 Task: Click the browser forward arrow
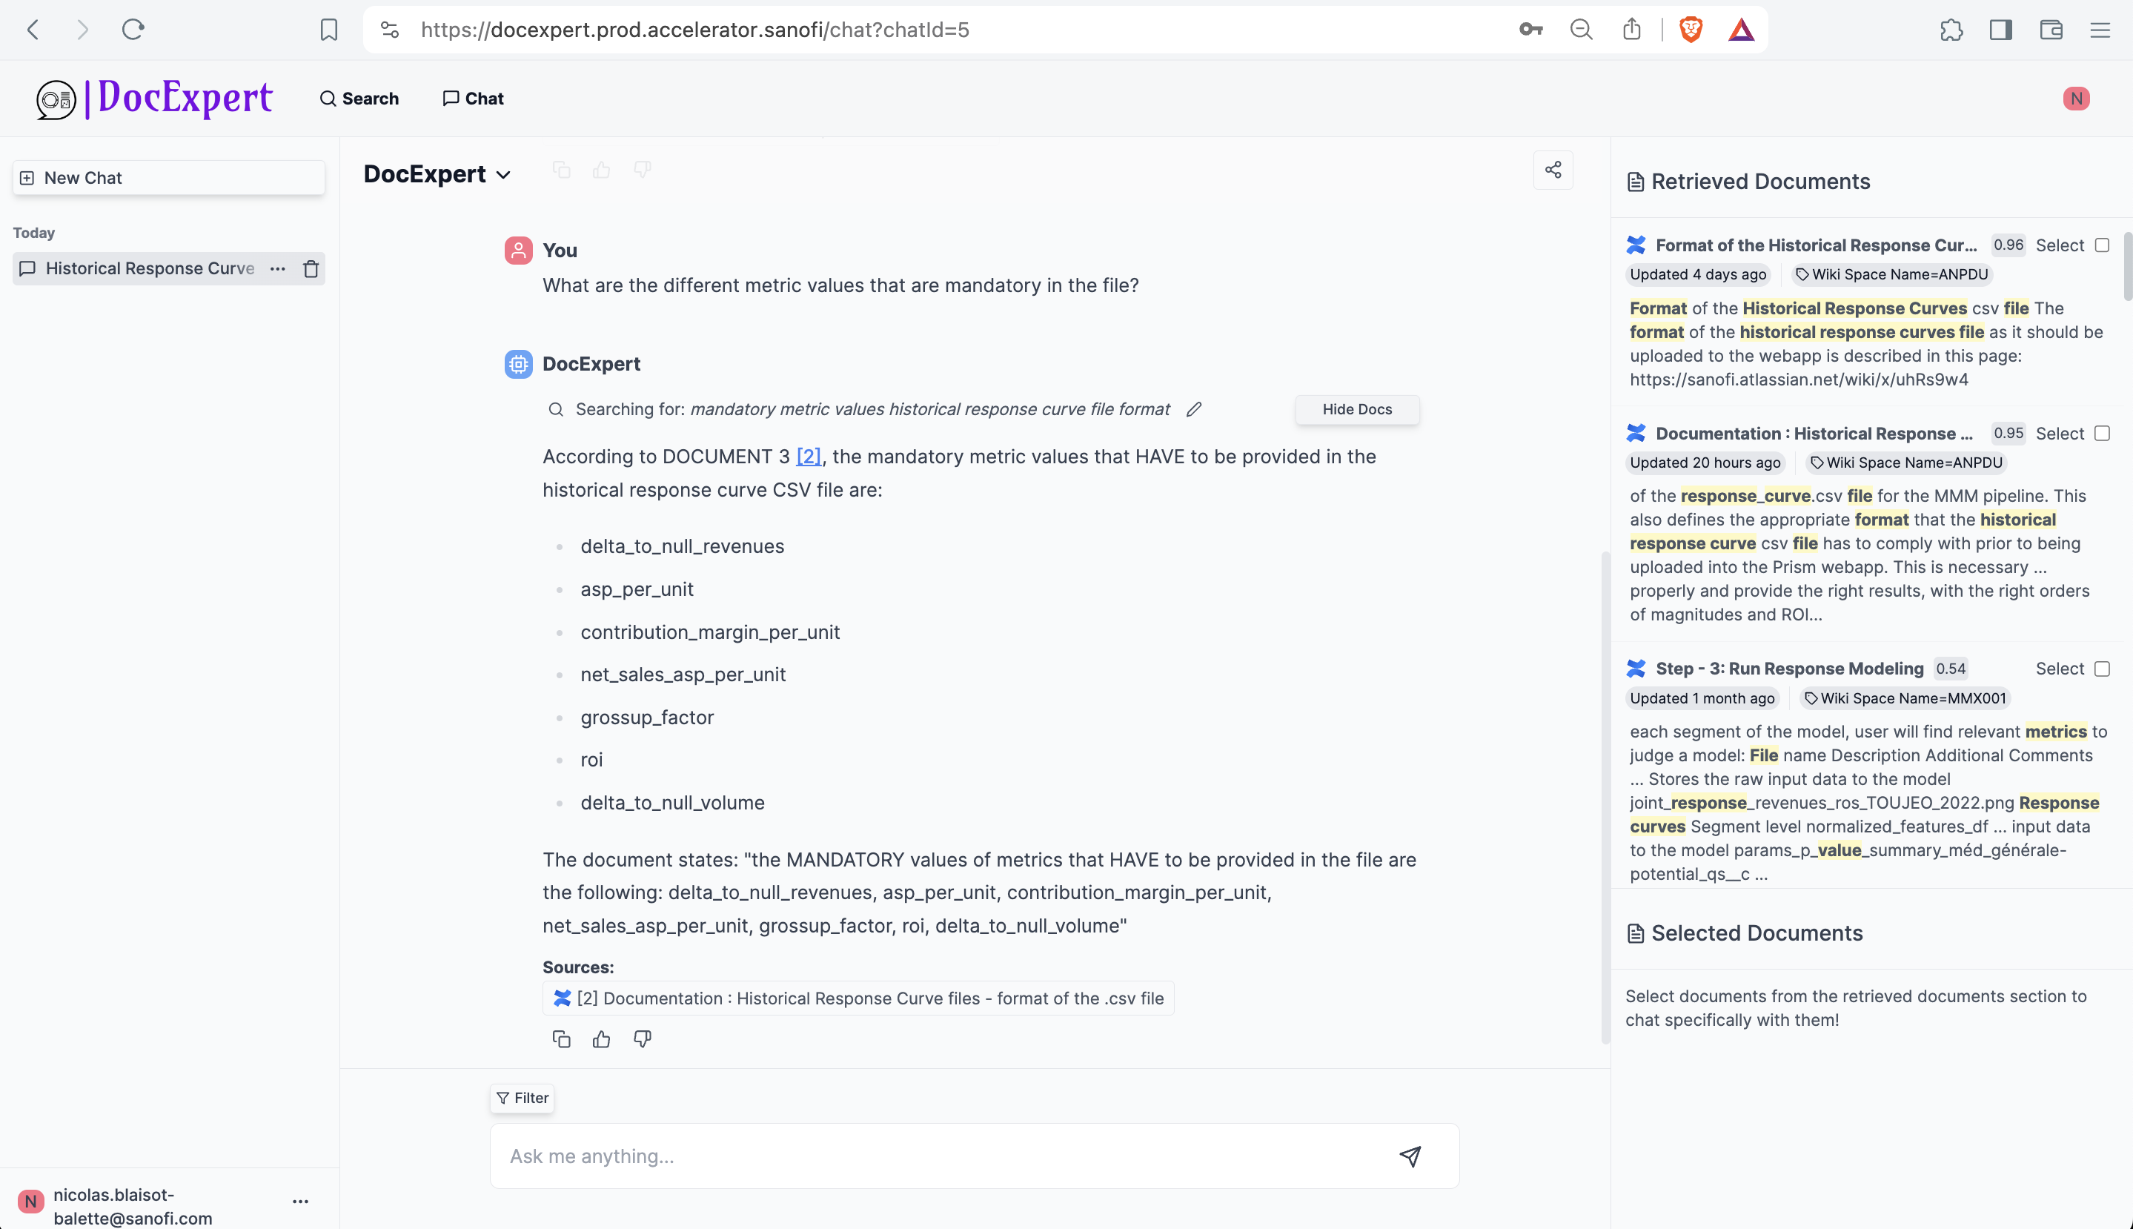82,30
